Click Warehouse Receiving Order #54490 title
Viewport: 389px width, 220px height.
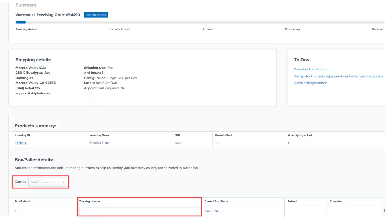[x=48, y=15]
